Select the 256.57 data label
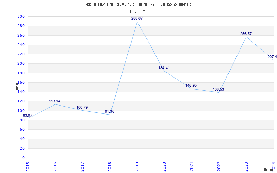Screen dimensions: 277x173 246,34
